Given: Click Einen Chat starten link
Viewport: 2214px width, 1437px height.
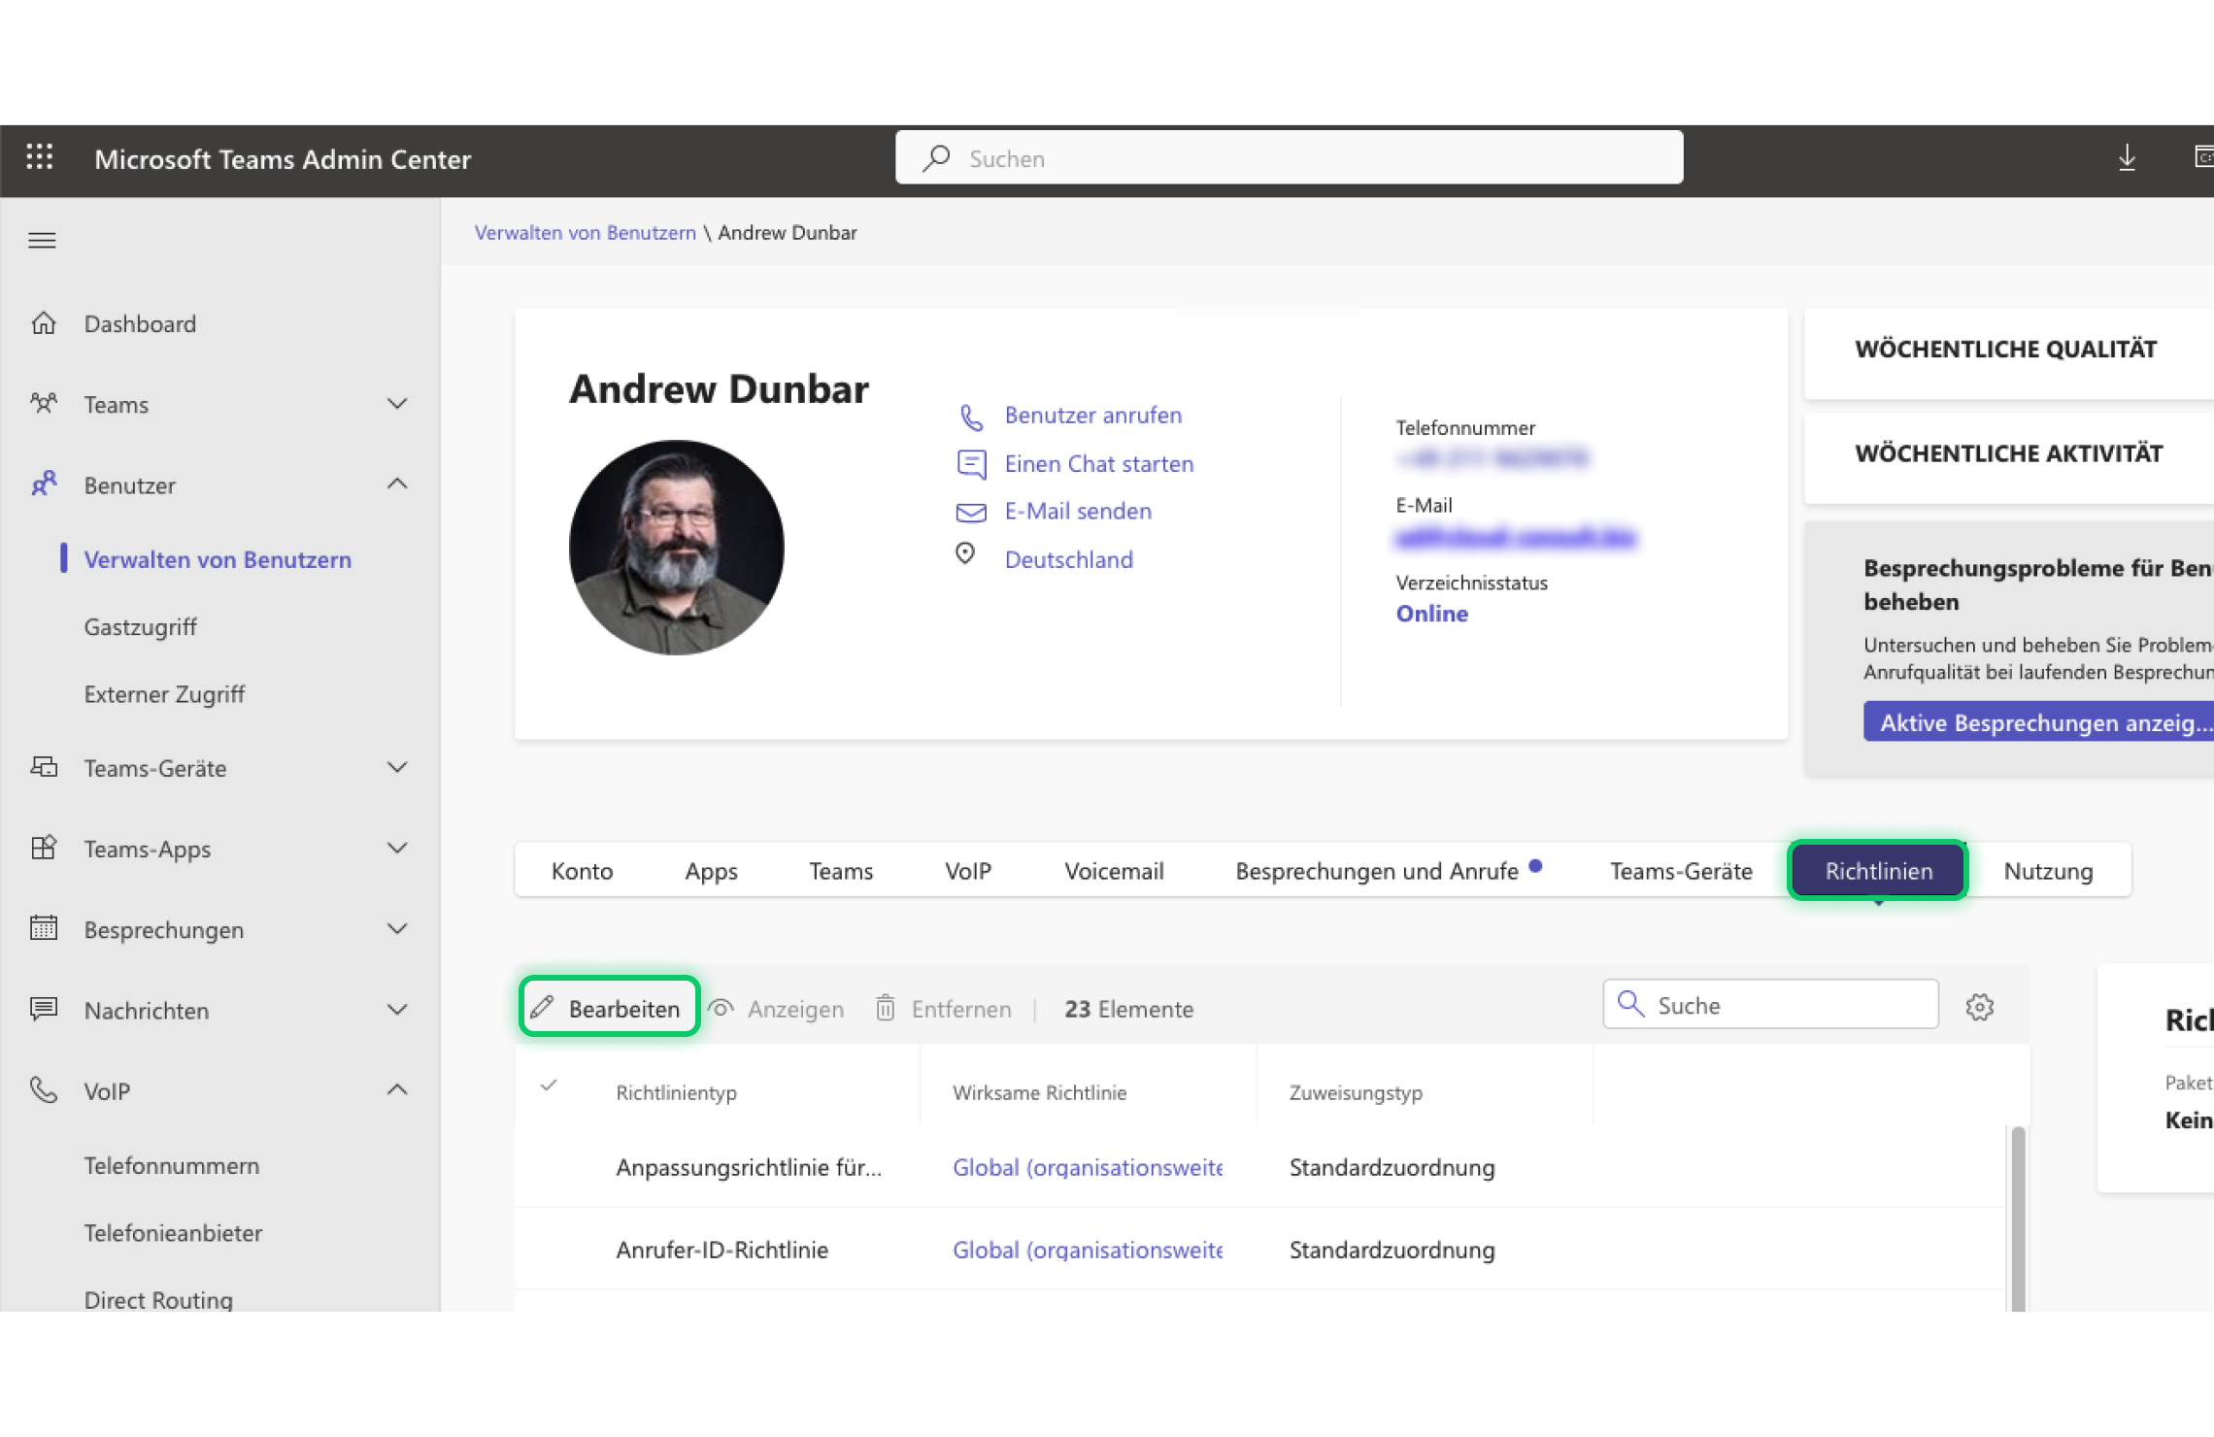Looking at the screenshot, I should click(x=1099, y=464).
